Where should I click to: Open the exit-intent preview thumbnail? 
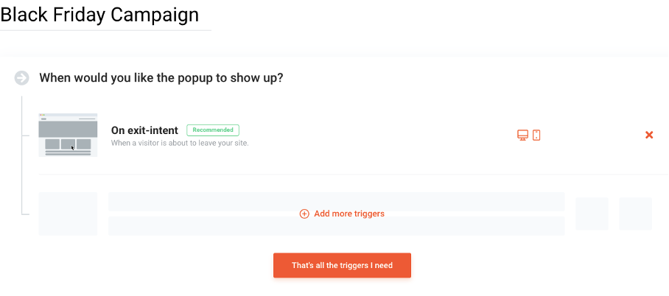(68, 135)
